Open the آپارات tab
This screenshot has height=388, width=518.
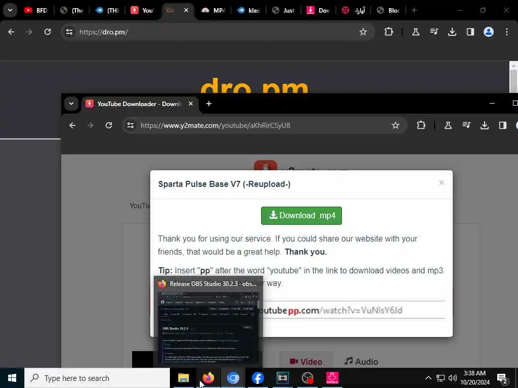click(354, 10)
